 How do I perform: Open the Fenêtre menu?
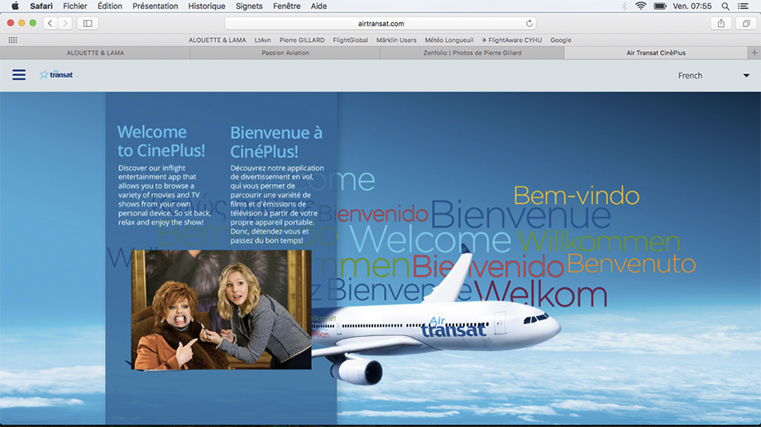(286, 7)
